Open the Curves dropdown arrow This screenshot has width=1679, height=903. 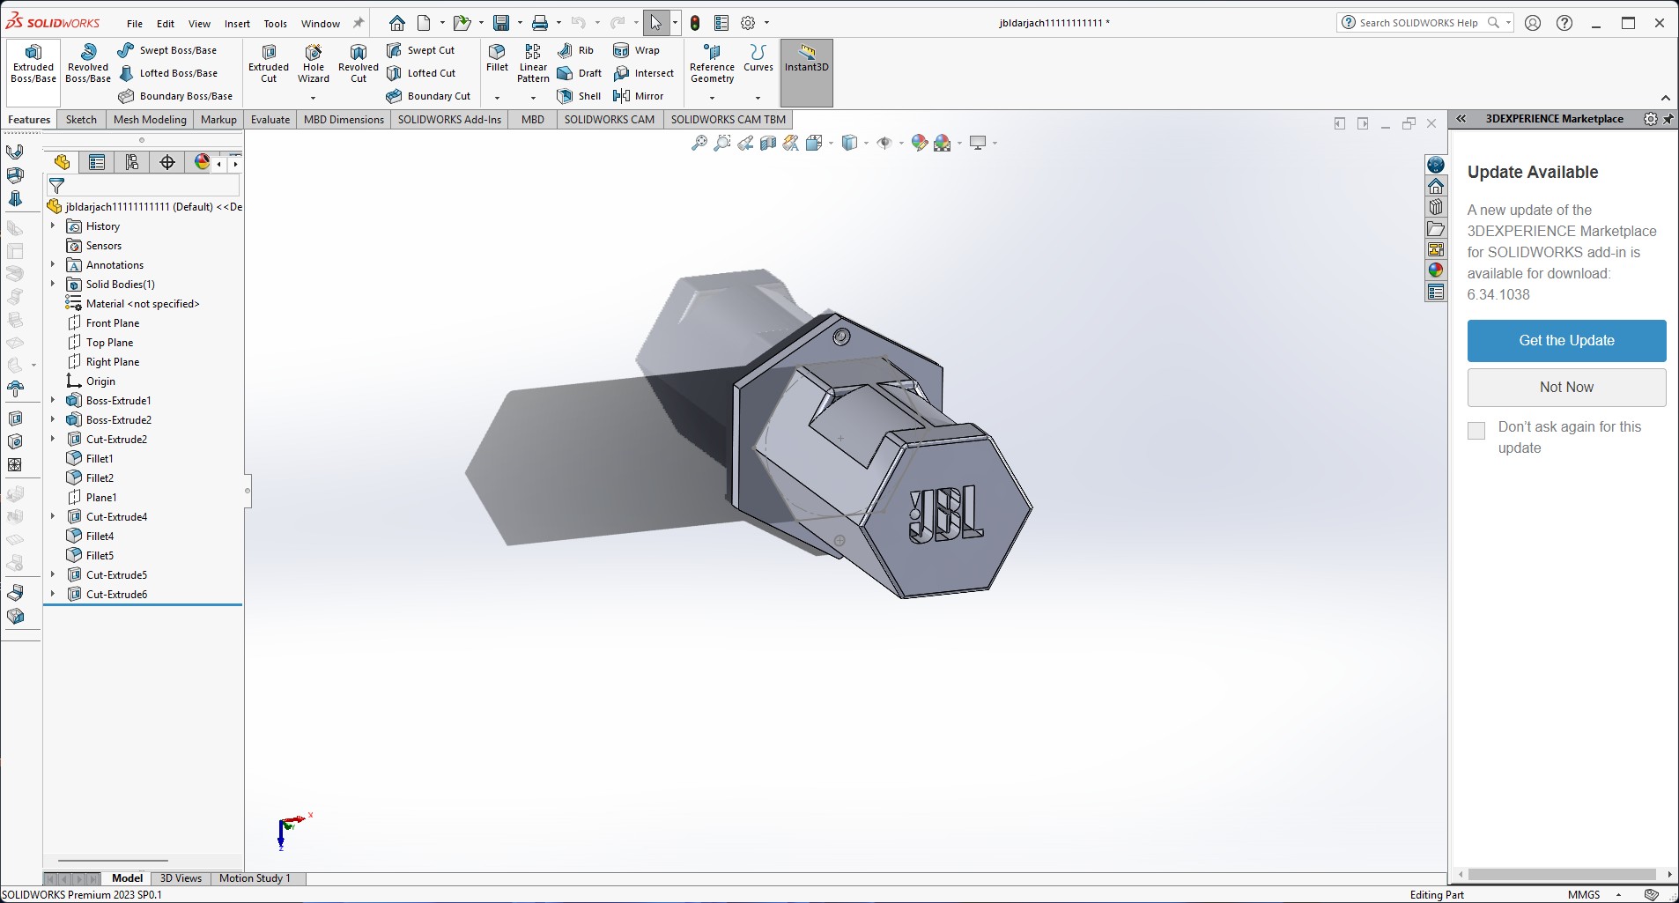pyautogui.click(x=758, y=98)
